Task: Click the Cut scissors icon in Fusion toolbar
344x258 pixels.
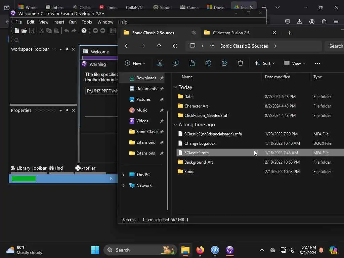Action: pos(41,31)
